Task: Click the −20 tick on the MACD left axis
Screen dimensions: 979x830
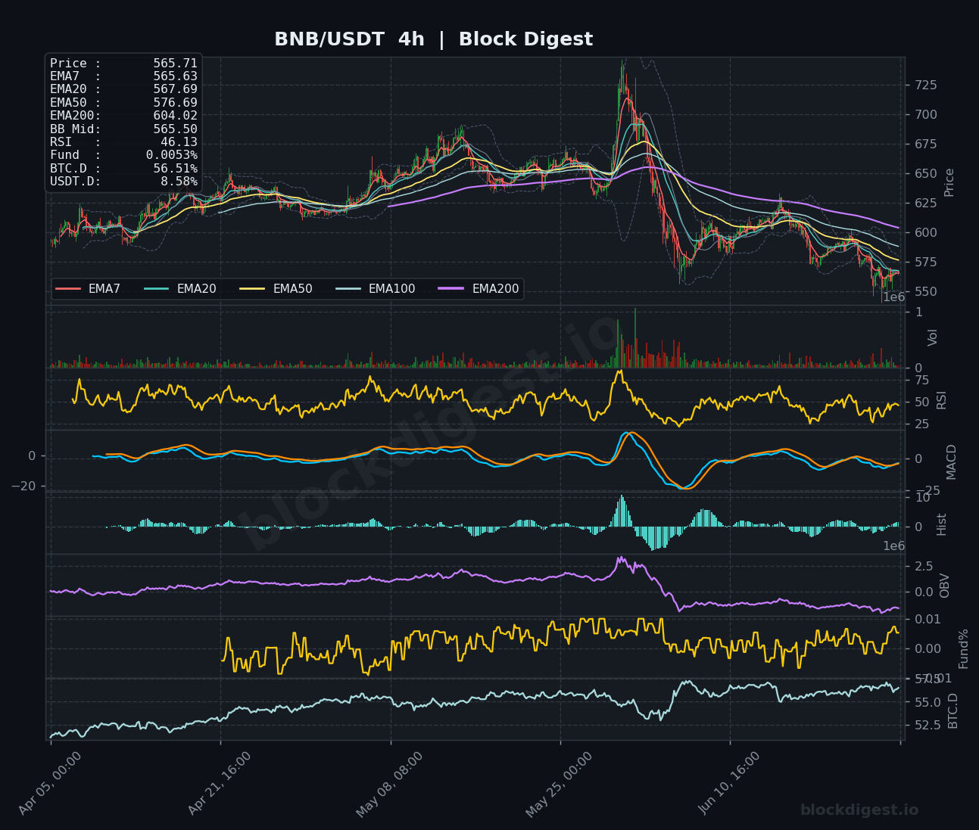Action: click(23, 486)
